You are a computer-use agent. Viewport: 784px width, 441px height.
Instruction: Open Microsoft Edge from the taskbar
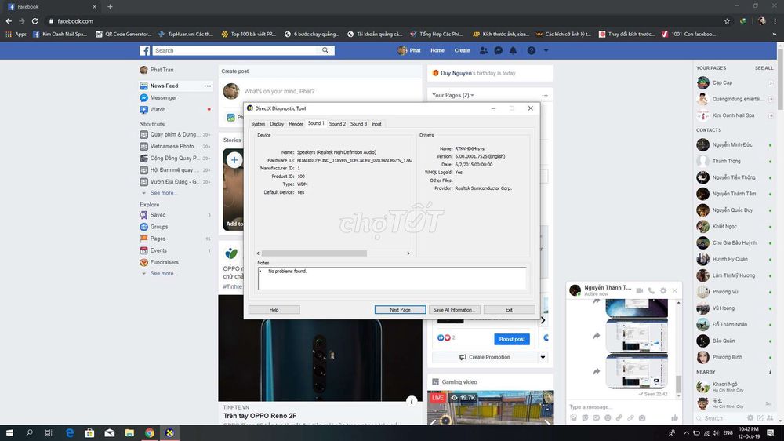coord(70,433)
